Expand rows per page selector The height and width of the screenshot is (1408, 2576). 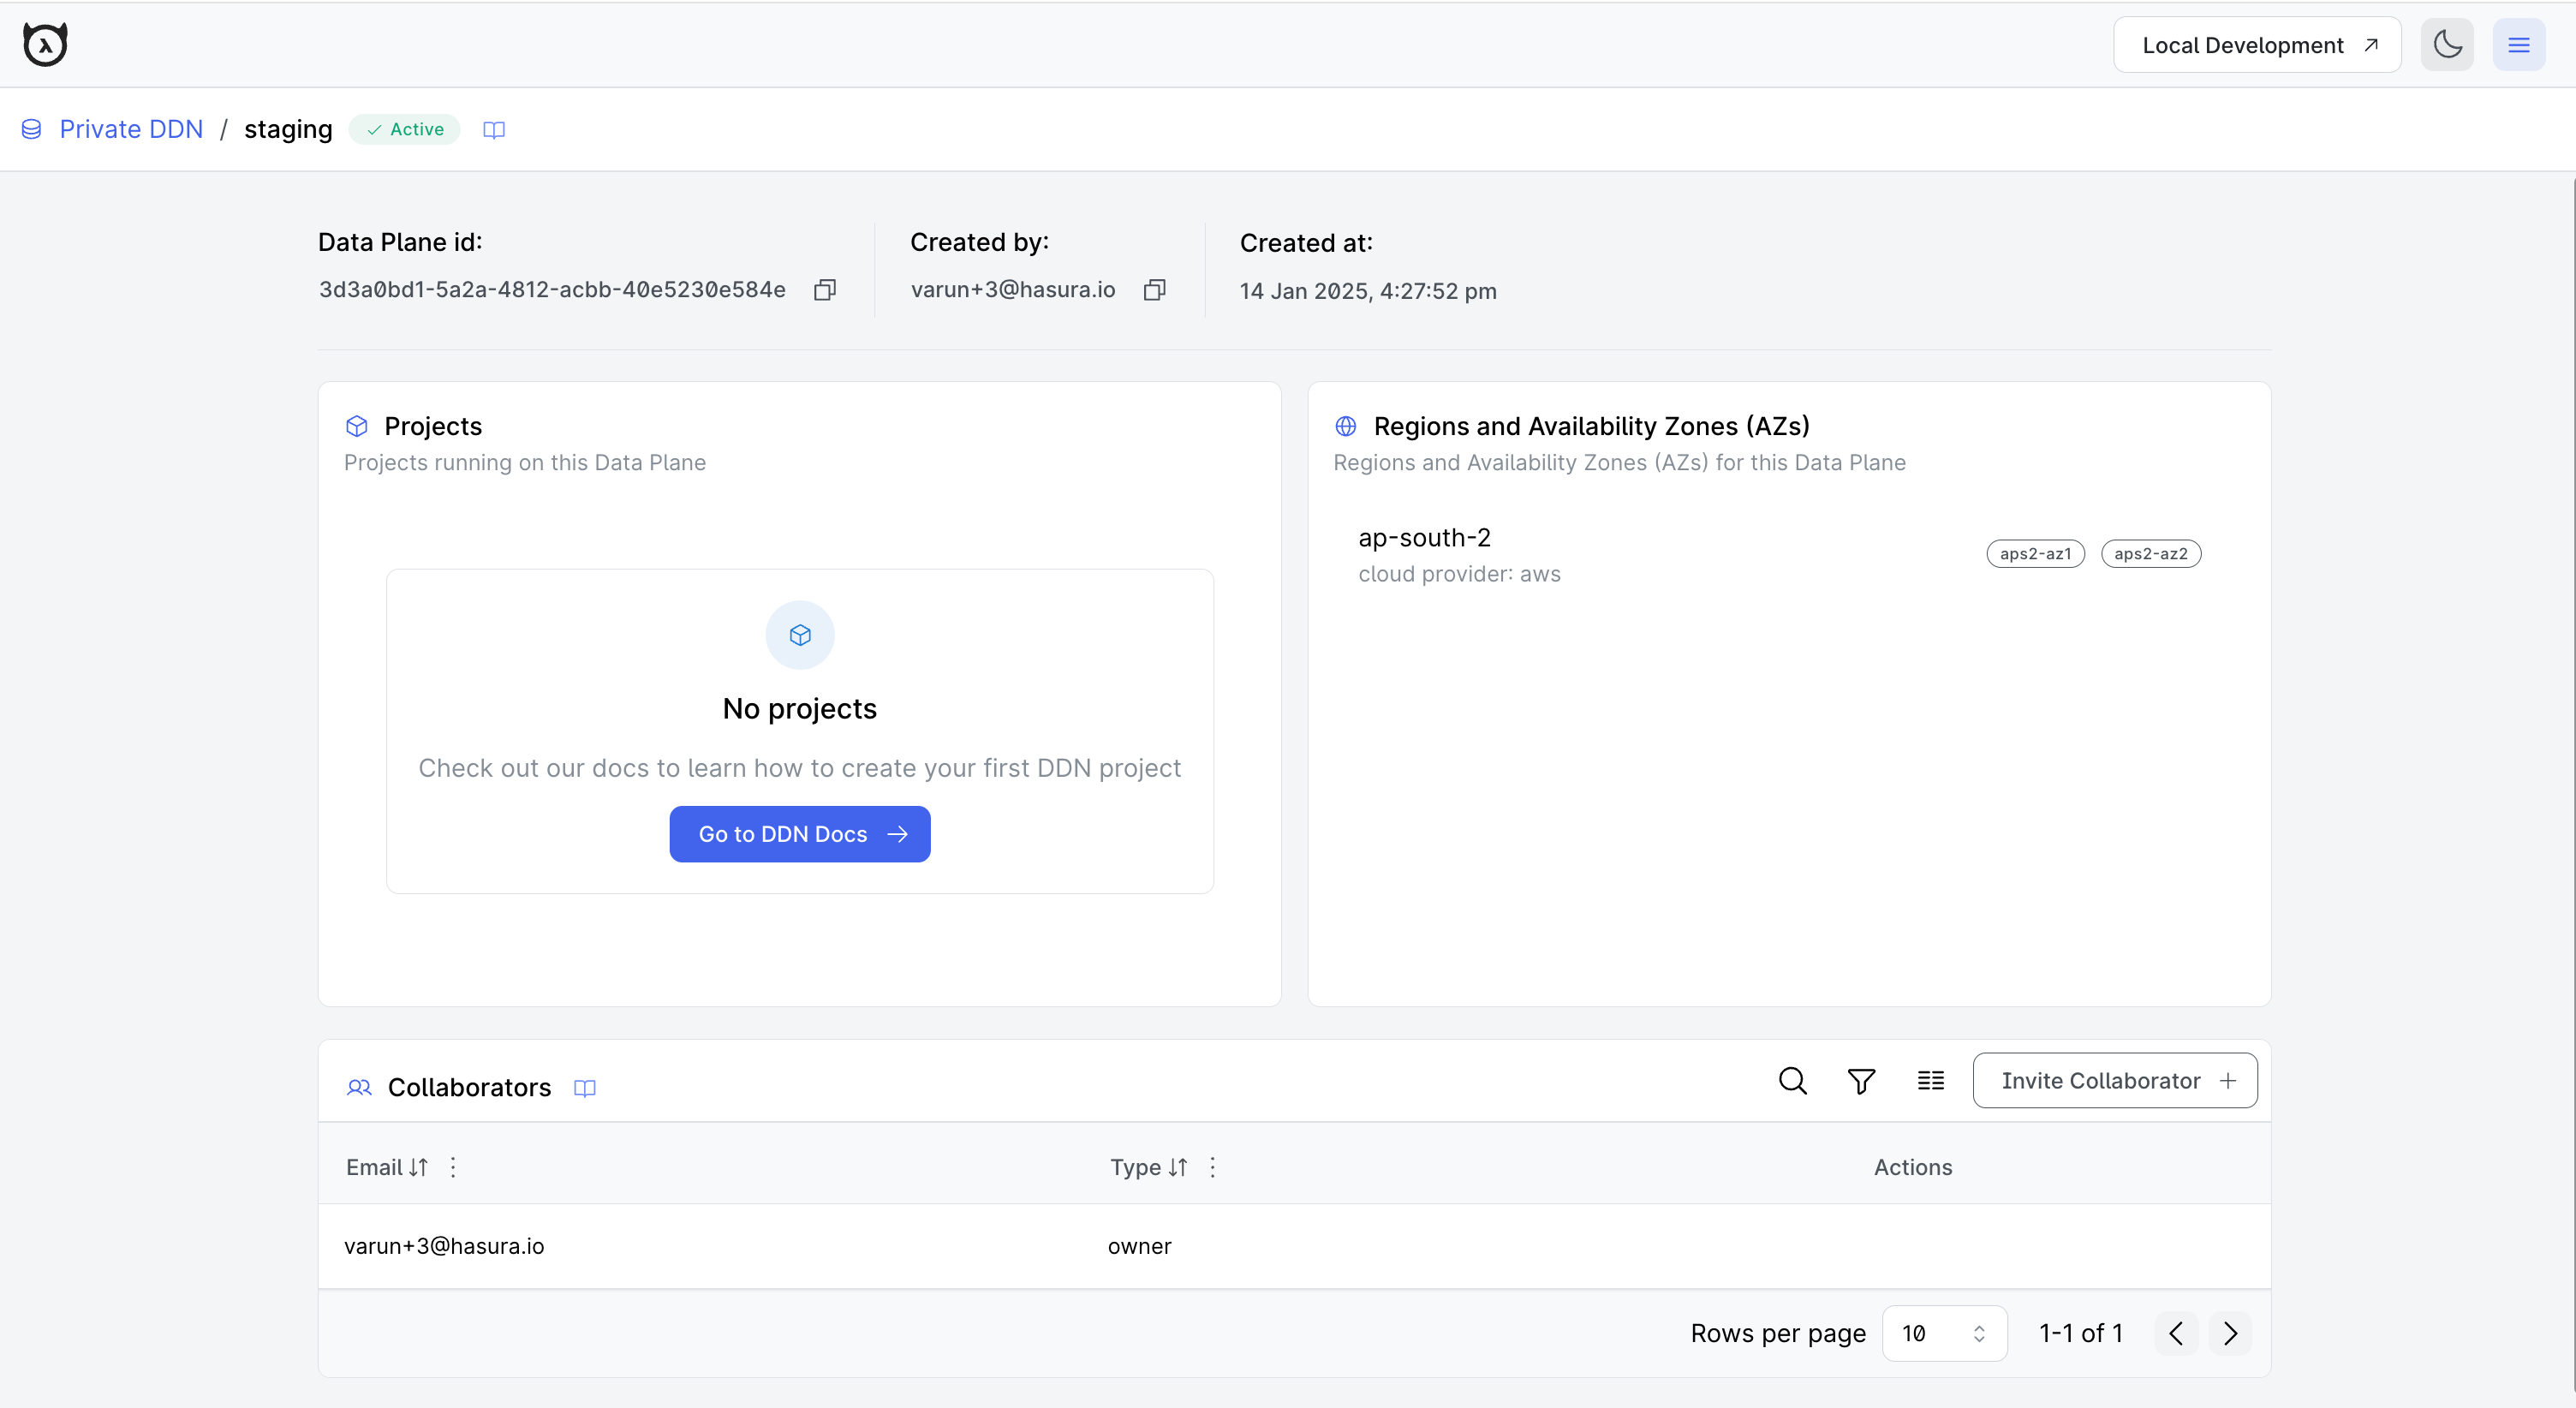click(1943, 1333)
